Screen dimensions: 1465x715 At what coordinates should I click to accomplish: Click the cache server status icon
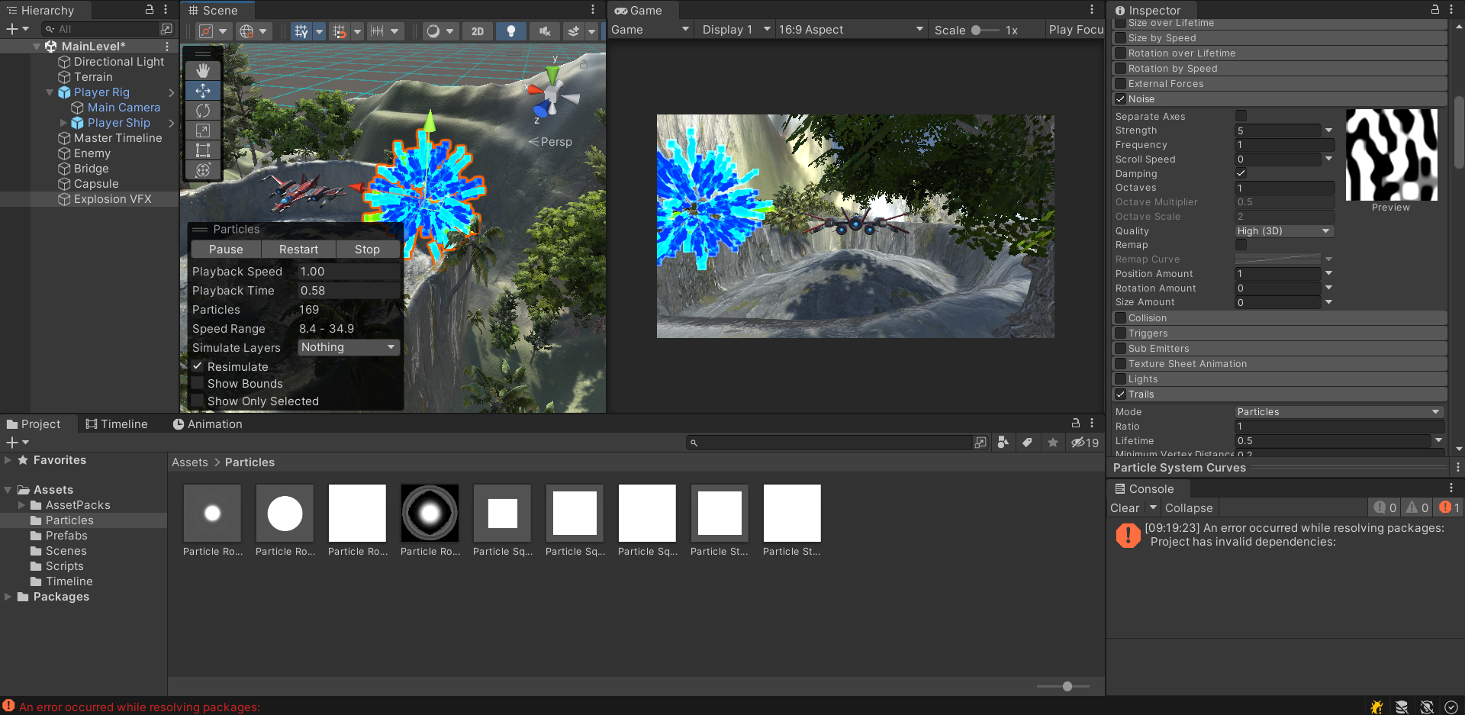pyautogui.click(x=1402, y=707)
